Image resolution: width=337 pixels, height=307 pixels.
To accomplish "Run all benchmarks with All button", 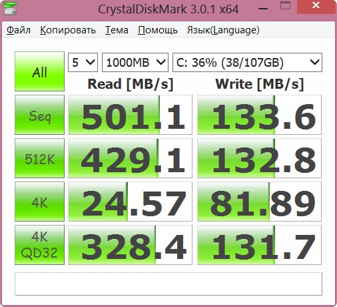I will [39, 71].
